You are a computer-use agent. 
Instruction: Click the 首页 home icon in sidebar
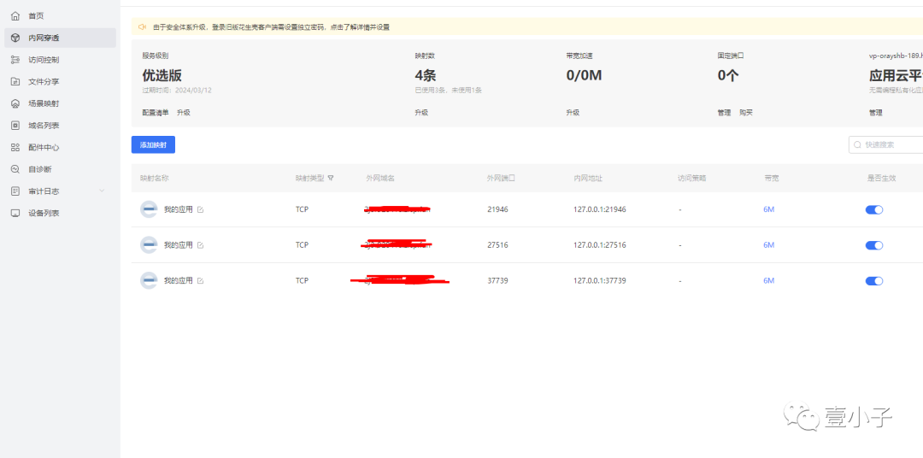tap(15, 16)
